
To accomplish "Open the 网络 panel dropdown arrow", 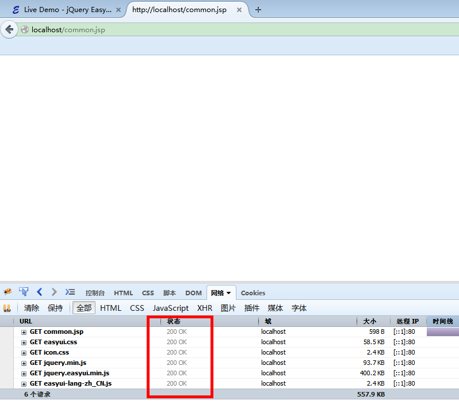I will 228,293.
